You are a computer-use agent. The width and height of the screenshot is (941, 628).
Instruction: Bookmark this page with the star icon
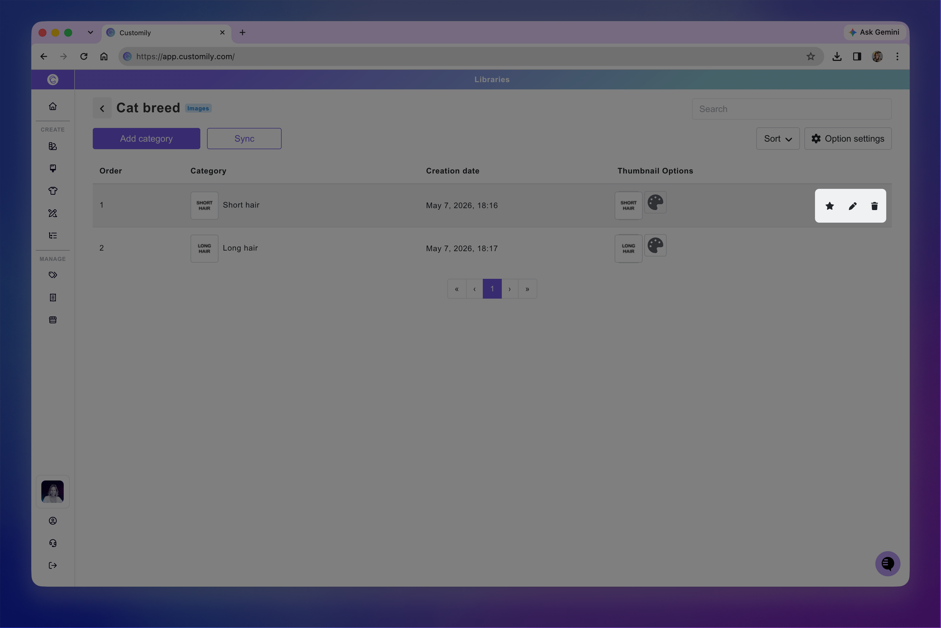coord(811,56)
